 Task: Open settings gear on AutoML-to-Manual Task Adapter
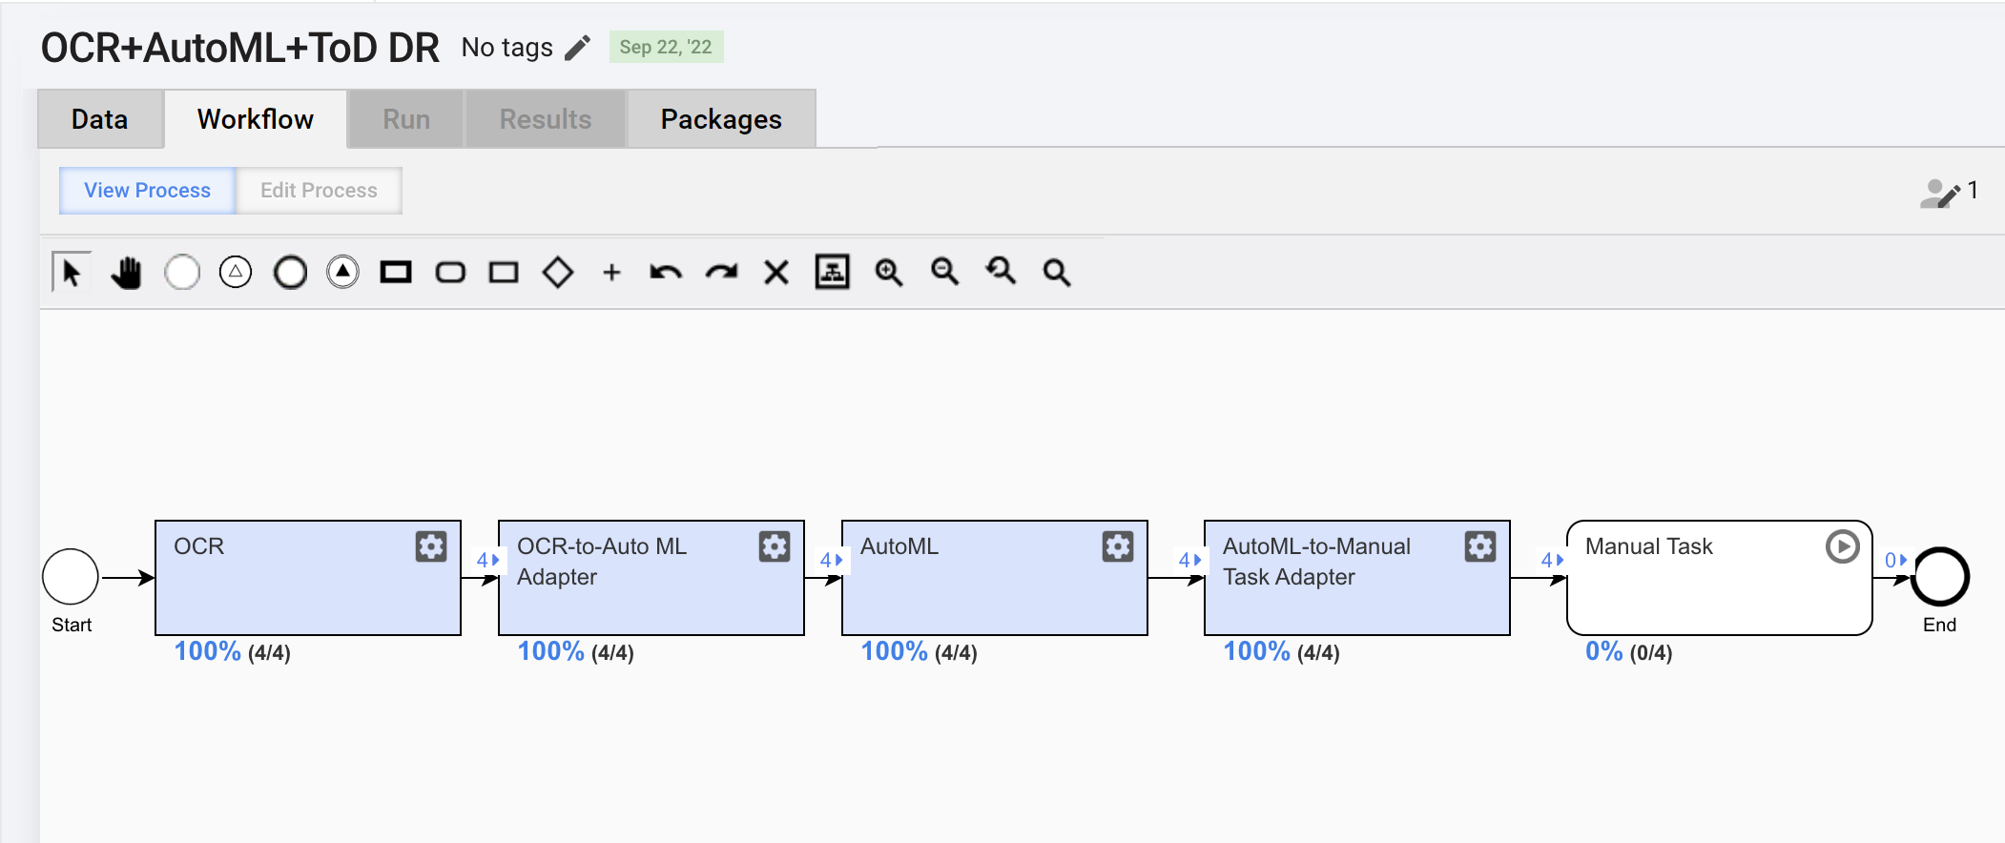point(1480,546)
